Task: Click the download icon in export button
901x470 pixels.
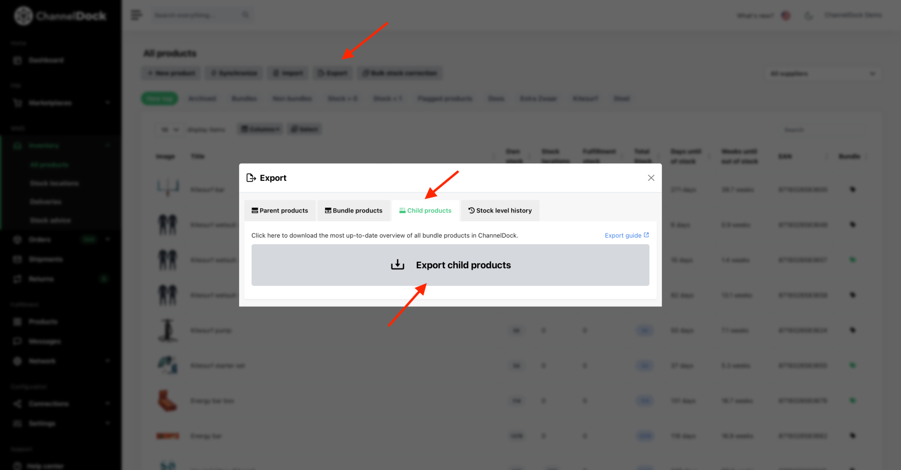Action: click(397, 264)
